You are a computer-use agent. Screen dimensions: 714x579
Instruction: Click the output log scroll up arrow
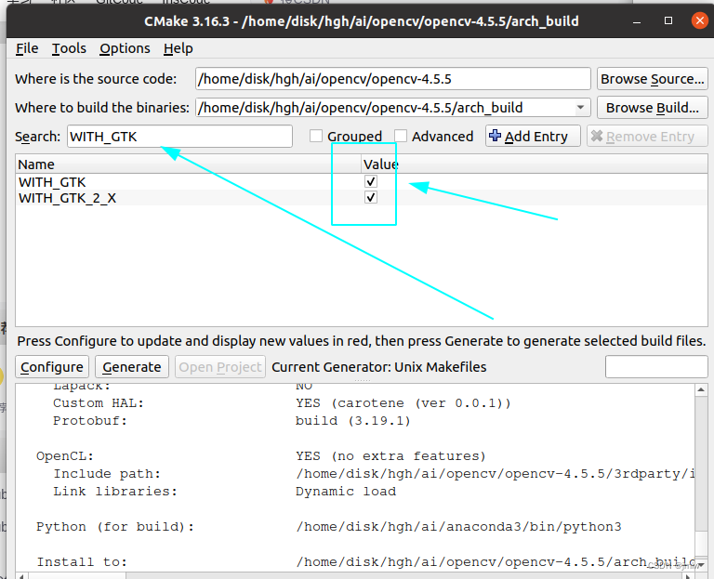pyautogui.click(x=701, y=389)
